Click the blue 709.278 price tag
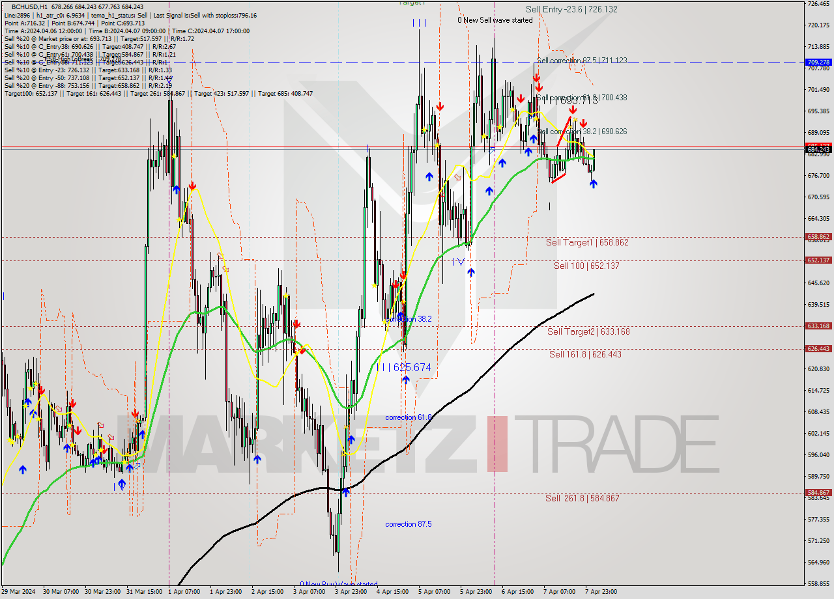This screenshot has height=599, width=834. 818,63
